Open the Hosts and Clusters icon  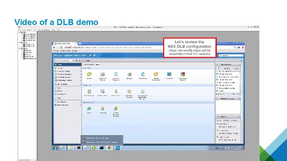(x=103, y=74)
